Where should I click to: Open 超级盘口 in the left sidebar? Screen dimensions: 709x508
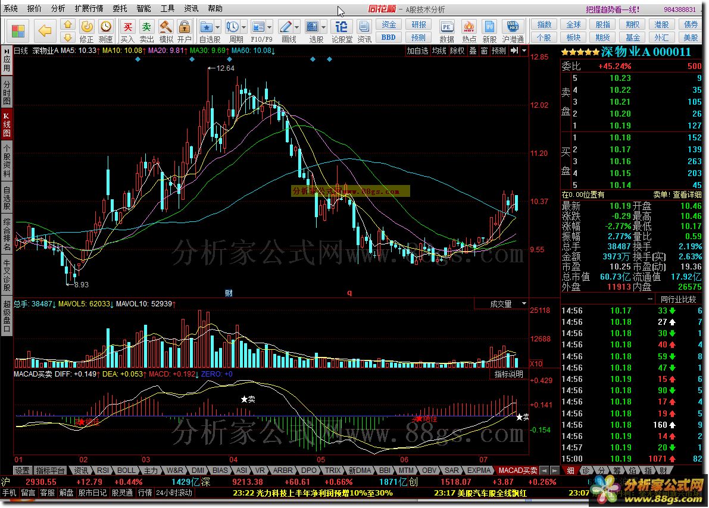click(x=7, y=316)
